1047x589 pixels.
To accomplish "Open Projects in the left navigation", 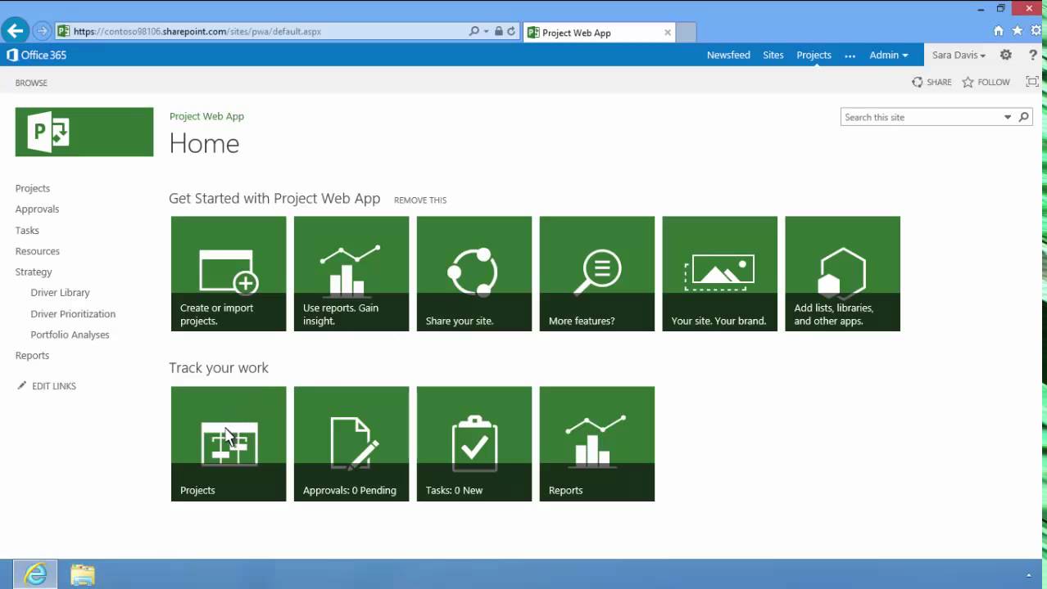I will click(x=33, y=188).
